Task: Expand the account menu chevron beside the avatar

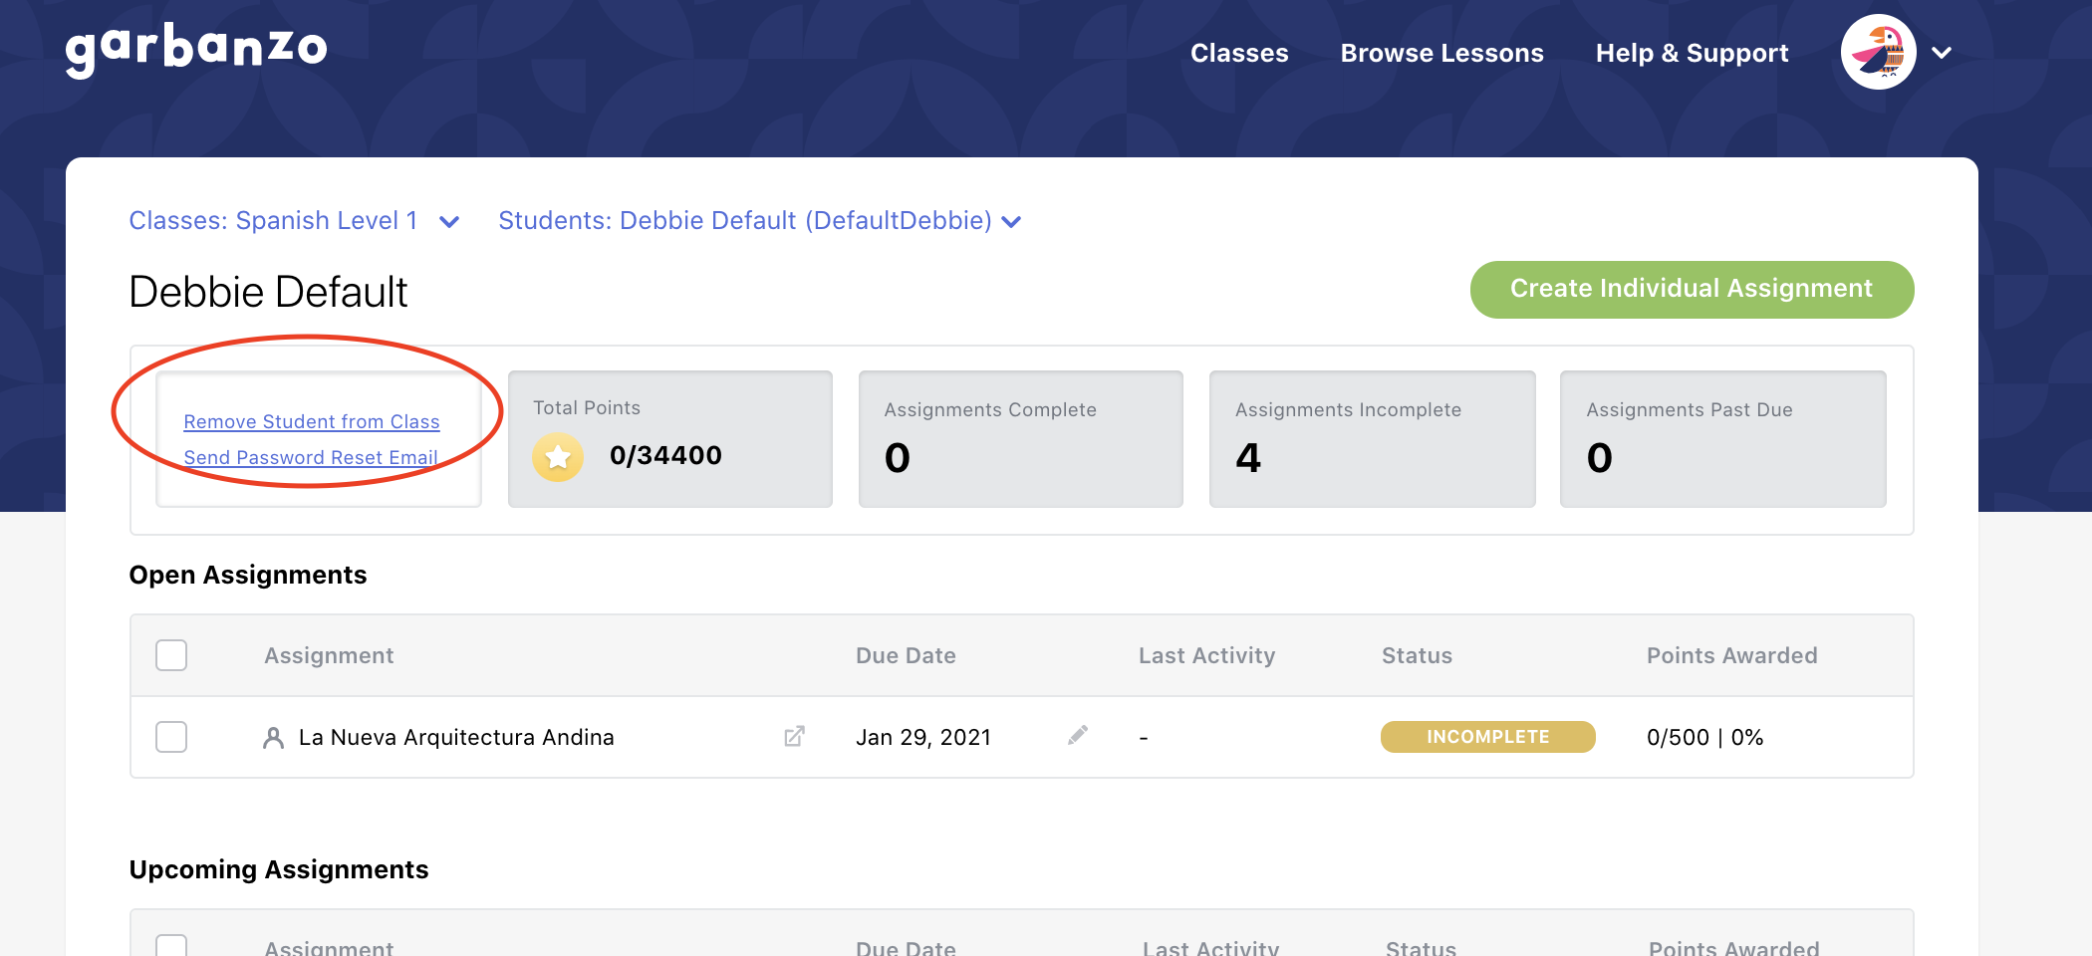Action: click(1941, 52)
